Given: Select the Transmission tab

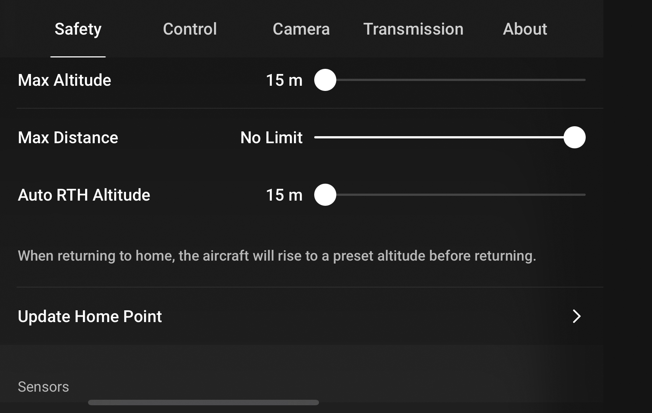Looking at the screenshot, I should click(x=413, y=29).
